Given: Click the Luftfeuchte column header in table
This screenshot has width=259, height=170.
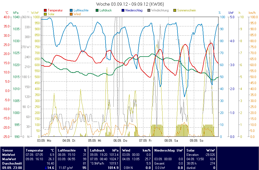Looking at the screenshot, I should pyautogui.click(x=67, y=150).
